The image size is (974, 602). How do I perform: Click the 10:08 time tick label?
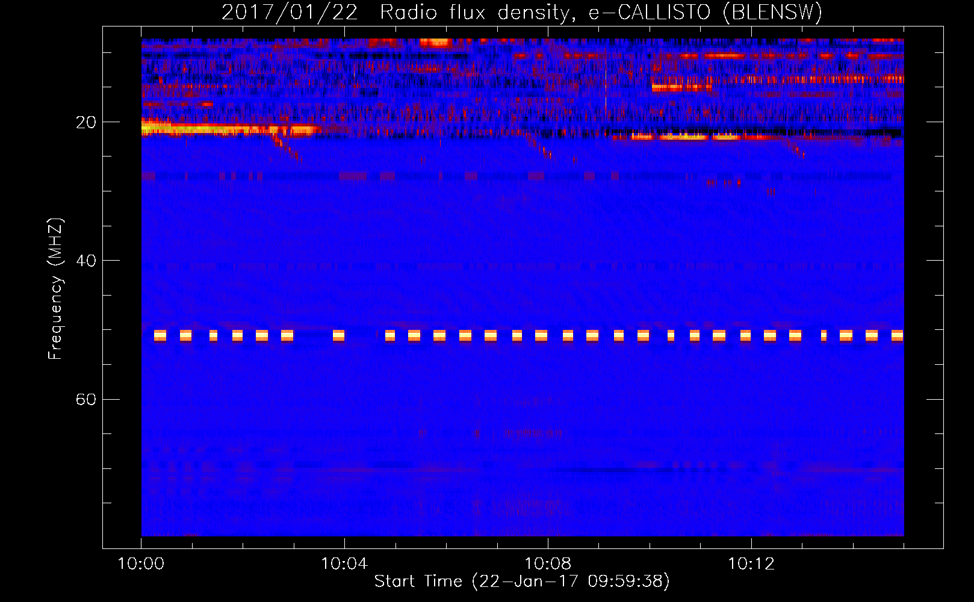pyautogui.click(x=548, y=564)
